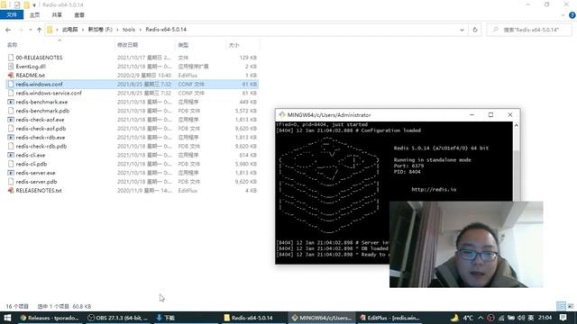Select the README.txt file icon
The height and width of the screenshot is (324, 577).
[11, 76]
